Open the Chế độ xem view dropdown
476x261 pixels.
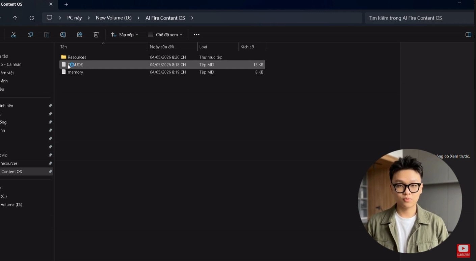[x=165, y=34]
